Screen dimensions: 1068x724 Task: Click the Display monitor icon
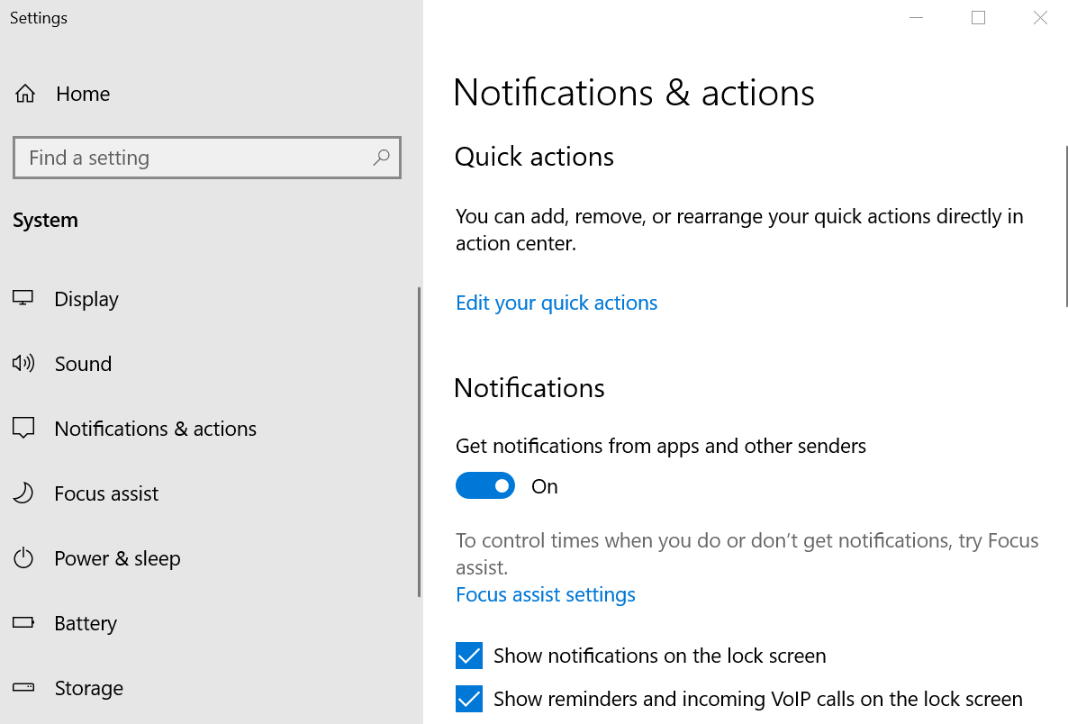pos(23,298)
